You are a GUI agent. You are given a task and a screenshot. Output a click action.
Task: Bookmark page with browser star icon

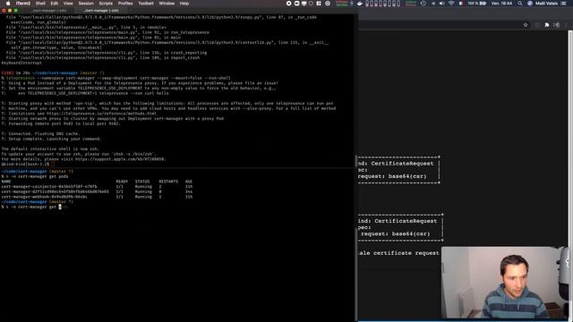526,25
